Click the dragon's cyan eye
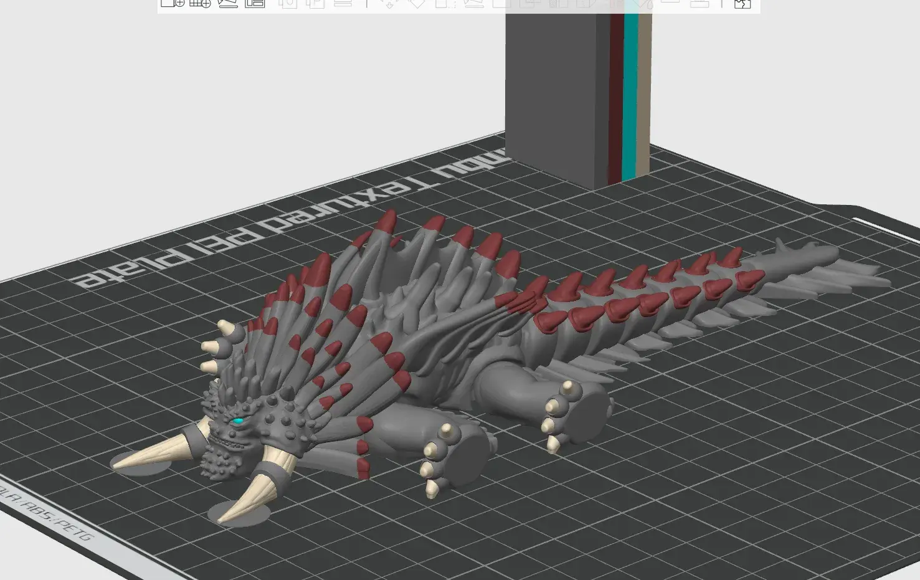The height and width of the screenshot is (580, 920). (x=237, y=422)
